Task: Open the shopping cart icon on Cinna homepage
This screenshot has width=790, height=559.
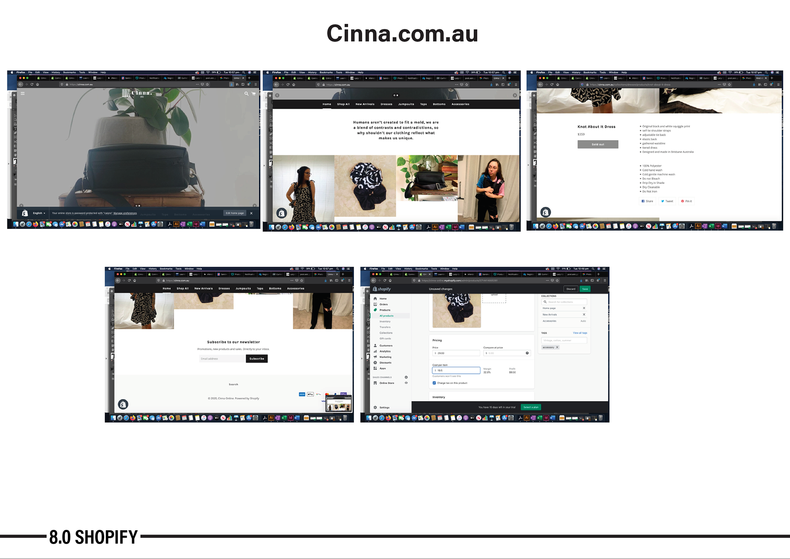Action: (253, 94)
